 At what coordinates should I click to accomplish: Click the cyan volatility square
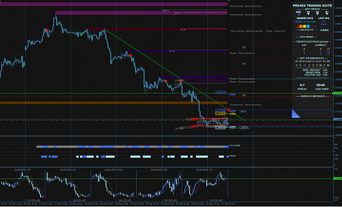[x=308, y=26]
